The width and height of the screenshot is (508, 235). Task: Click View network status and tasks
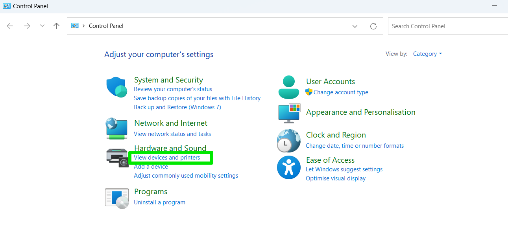[x=172, y=134]
